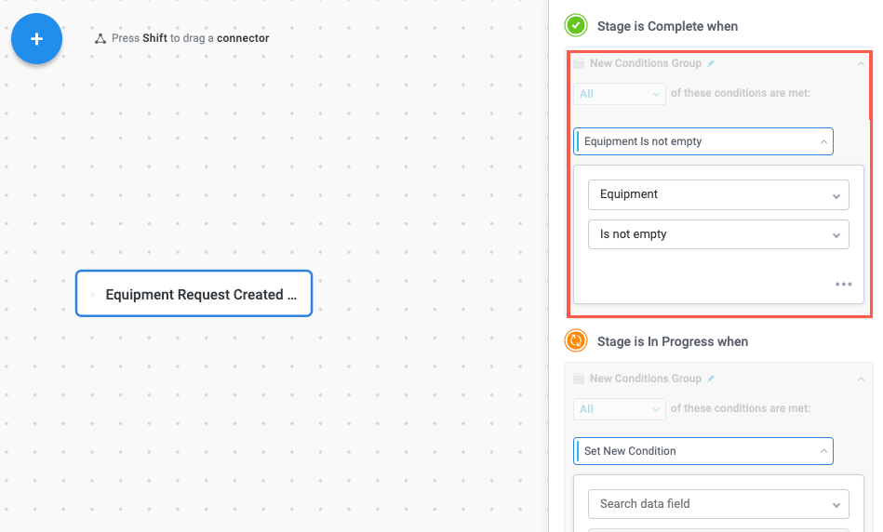Open the three-dots menu of Equipment condition
This screenshot has height=532, width=883.
click(x=843, y=285)
